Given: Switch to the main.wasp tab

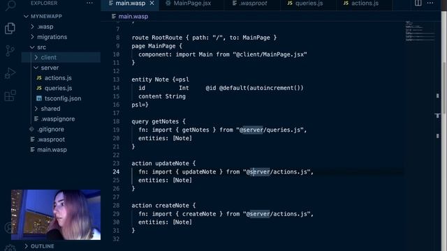Looking at the screenshot, I should [131, 3].
